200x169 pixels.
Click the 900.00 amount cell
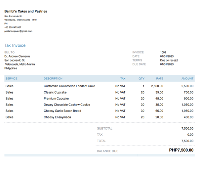click(188, 99)
